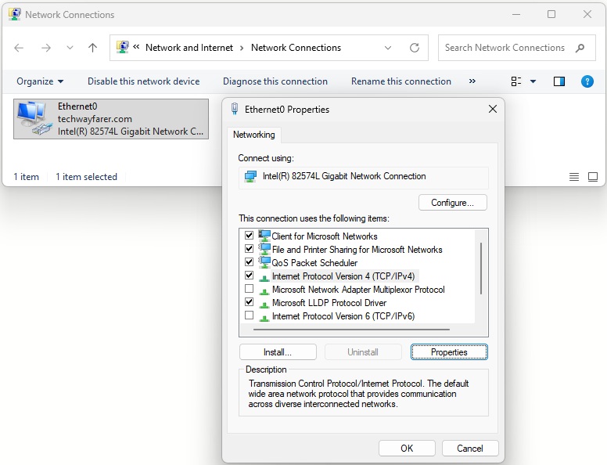
Task: Toggle the preview pane icon
Action: pyautogui.click(x=559, y=81)
